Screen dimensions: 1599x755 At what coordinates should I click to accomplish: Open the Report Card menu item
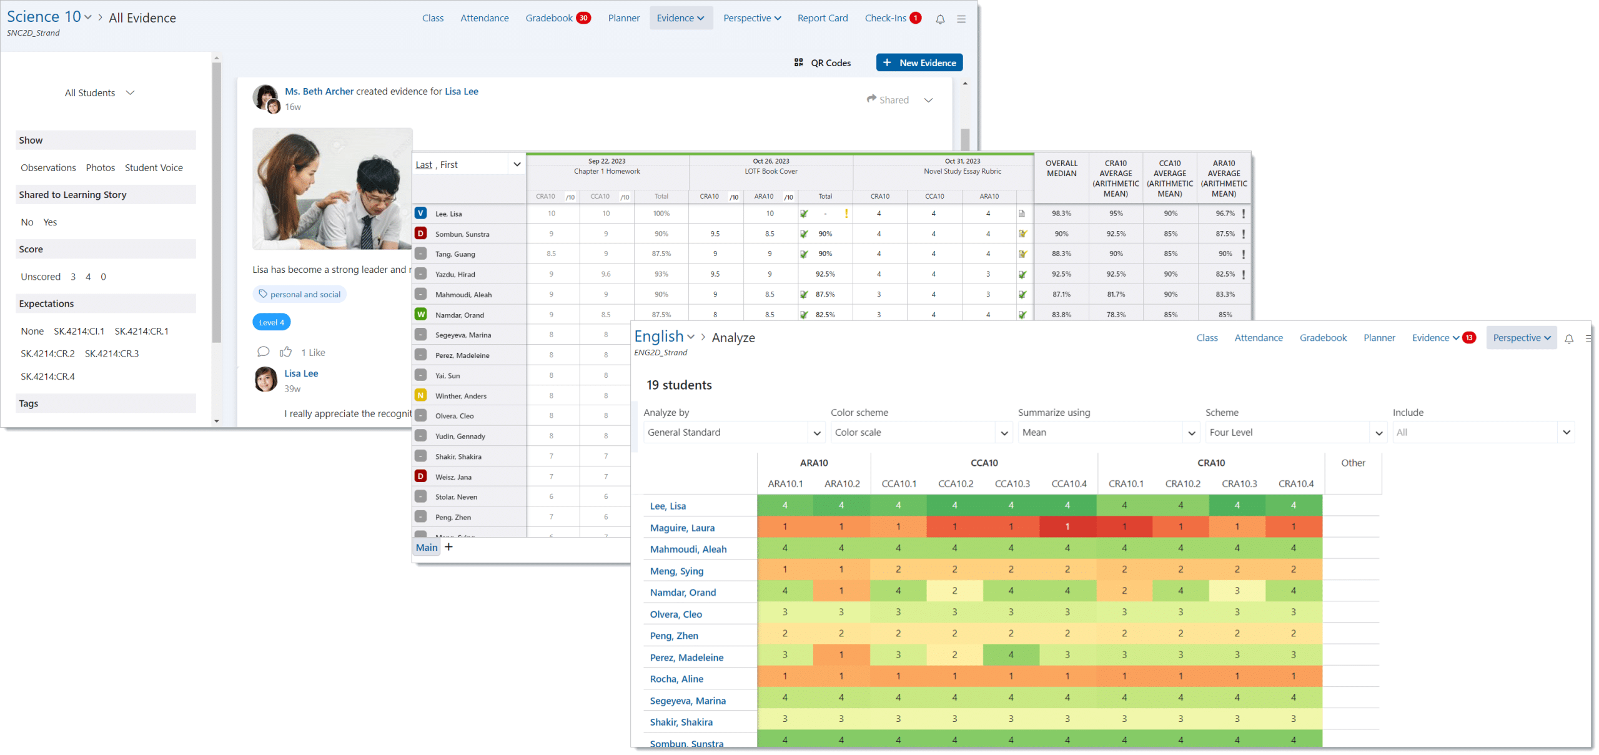822,18
